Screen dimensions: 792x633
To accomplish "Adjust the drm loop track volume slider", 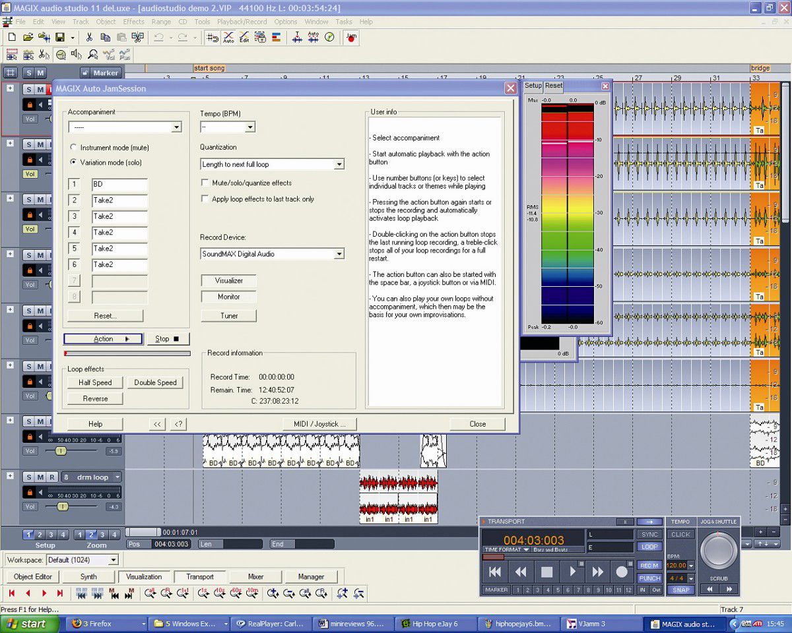I will (63, 506).
